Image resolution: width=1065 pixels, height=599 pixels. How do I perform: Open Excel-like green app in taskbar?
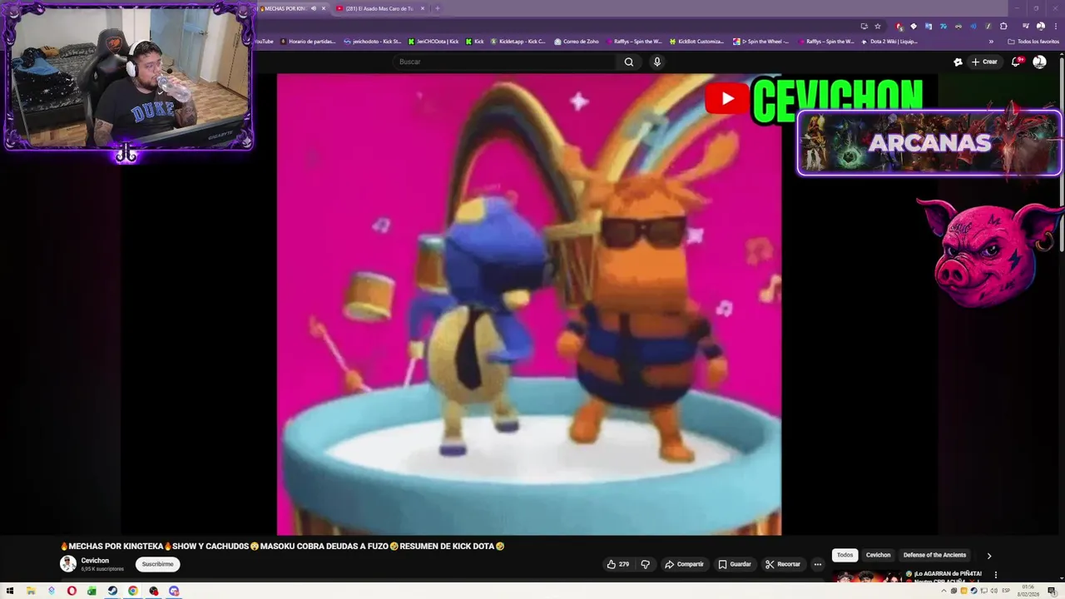[x=92, y=591]
